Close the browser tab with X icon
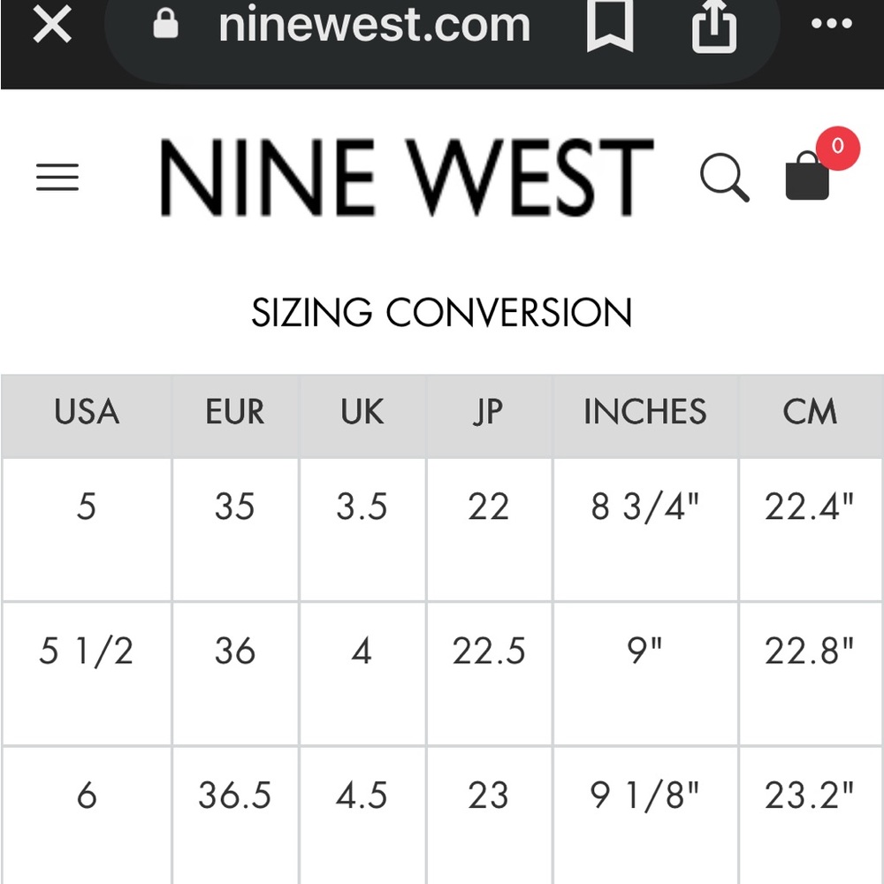 (x=52, y=24)
